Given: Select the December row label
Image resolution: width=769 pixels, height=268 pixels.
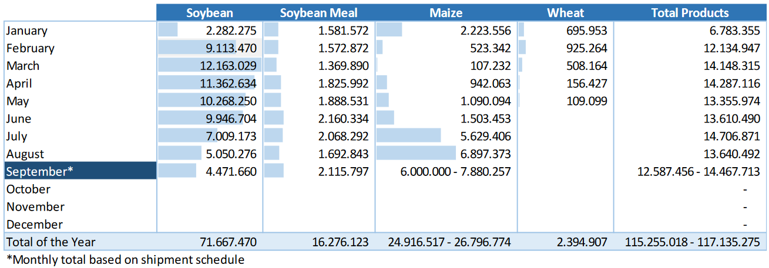Looking at the screenshot, I should coord(35,224).
